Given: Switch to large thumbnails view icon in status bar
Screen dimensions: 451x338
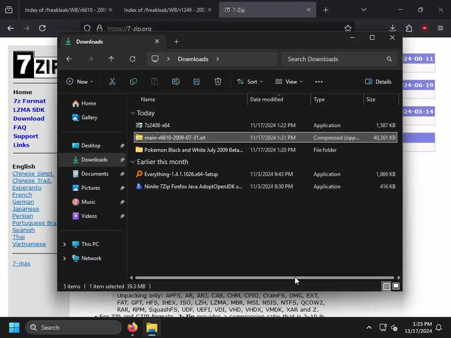Looking at the screenshot, I should click(x=396, y=286).
